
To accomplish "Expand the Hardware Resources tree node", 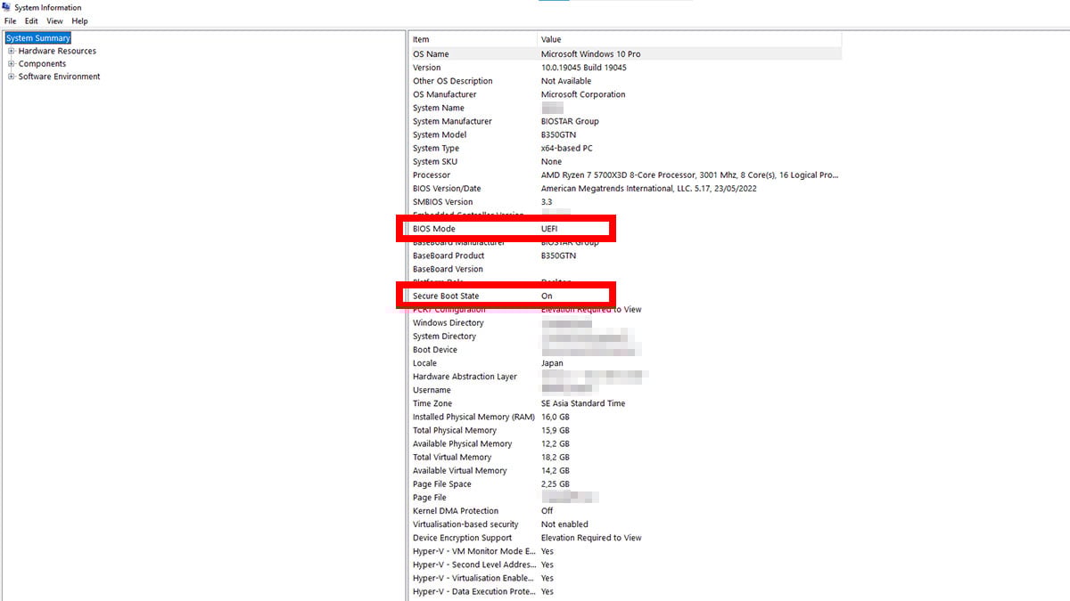I will click(11, 51).
